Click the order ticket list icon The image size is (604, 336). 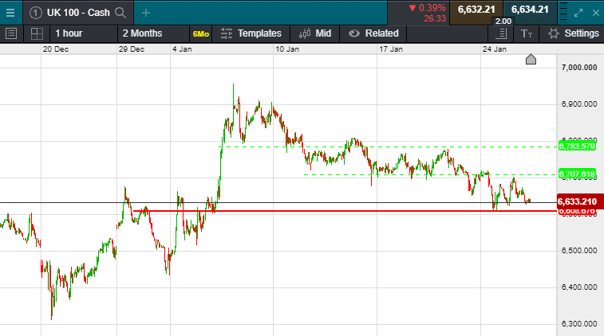point(501,33)
